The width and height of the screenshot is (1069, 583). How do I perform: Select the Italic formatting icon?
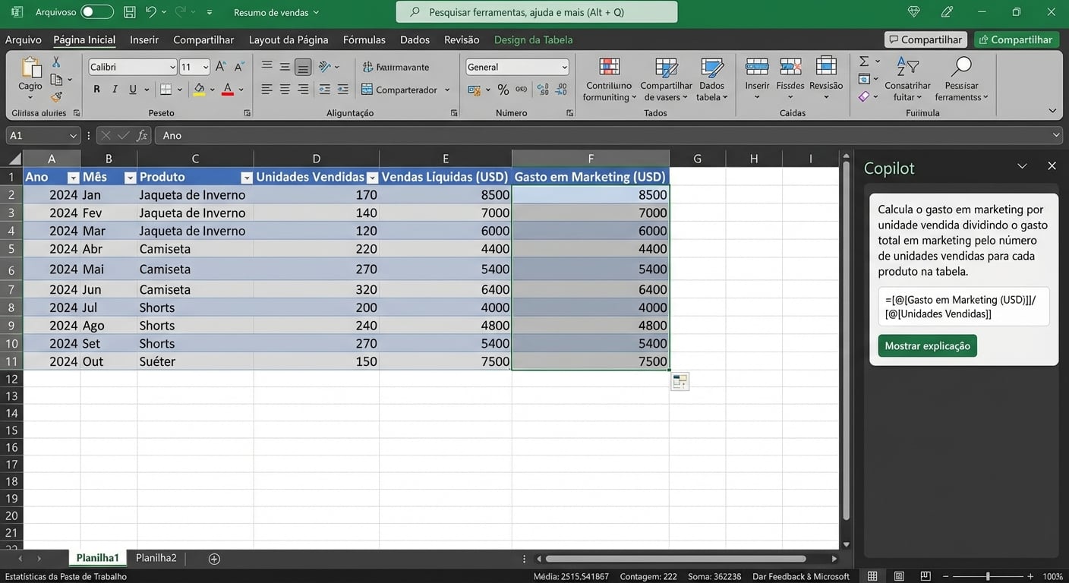click(x=115, y=88)
